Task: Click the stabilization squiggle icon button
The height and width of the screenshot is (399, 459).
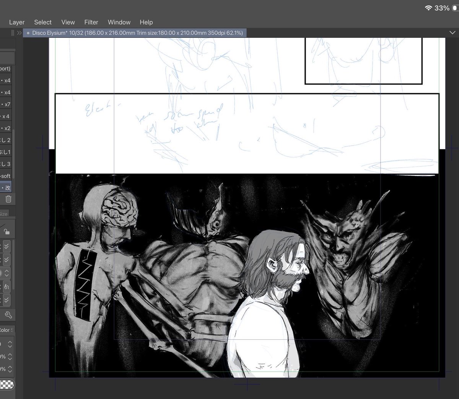Action: (x=6, y=286)
